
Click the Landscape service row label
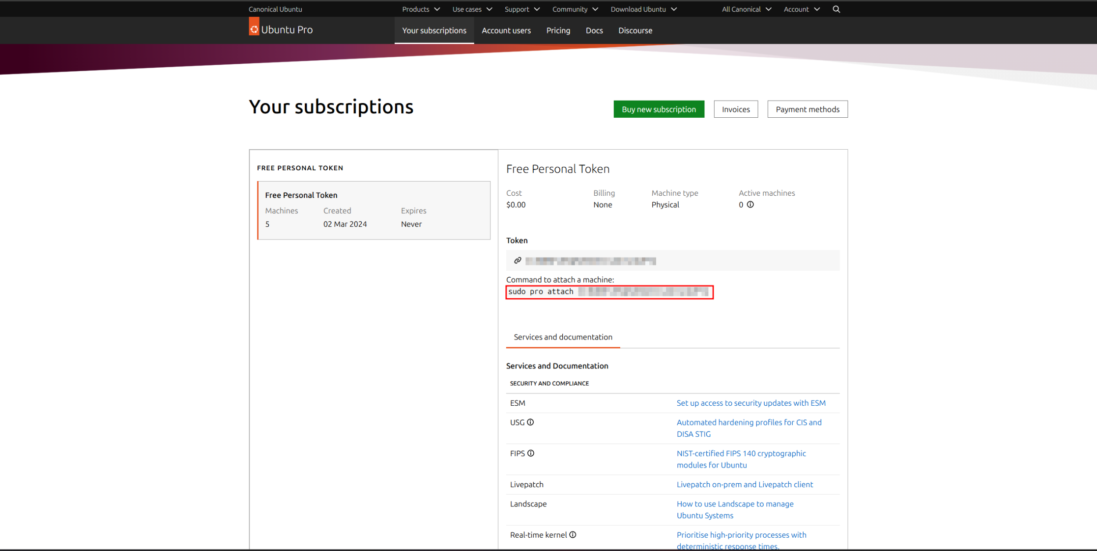point(528,504)
